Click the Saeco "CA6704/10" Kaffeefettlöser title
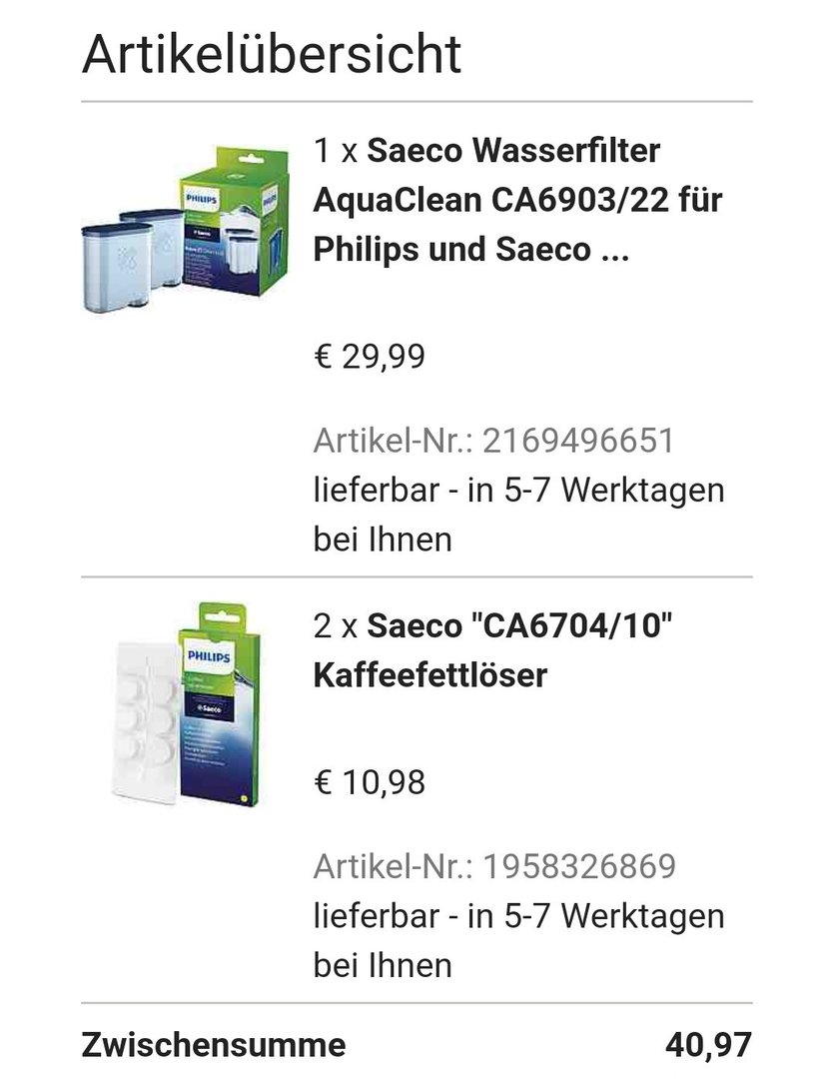The image size is (834, 1079). (492, 650)
